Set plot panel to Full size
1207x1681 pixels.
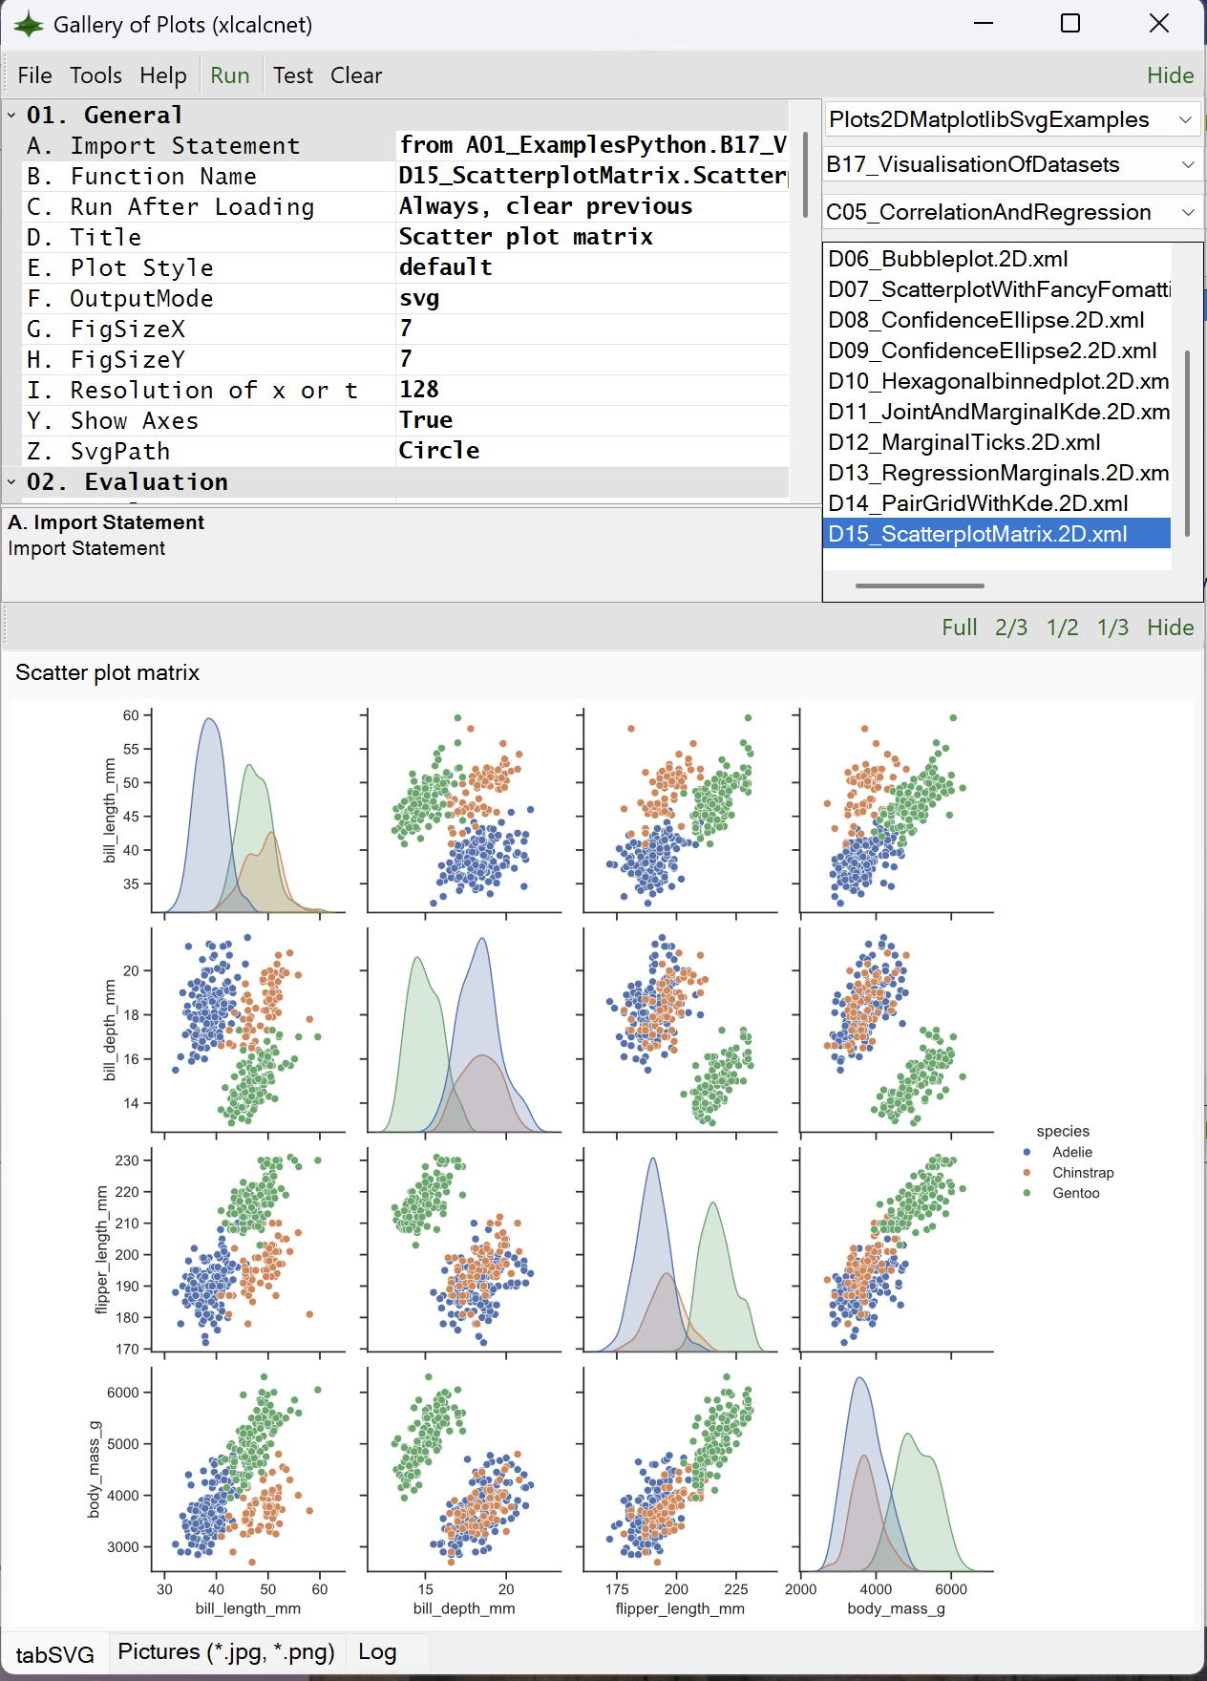959,628
